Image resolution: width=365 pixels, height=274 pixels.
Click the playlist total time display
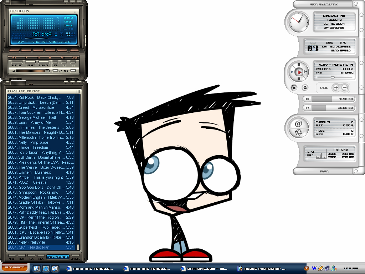pos(58,257)
